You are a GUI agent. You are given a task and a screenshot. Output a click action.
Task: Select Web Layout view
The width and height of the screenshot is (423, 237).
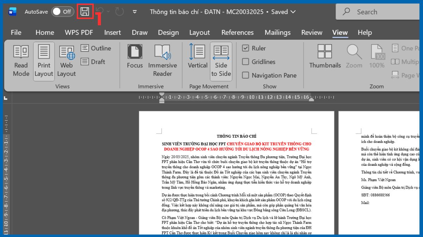pos(66,60)
